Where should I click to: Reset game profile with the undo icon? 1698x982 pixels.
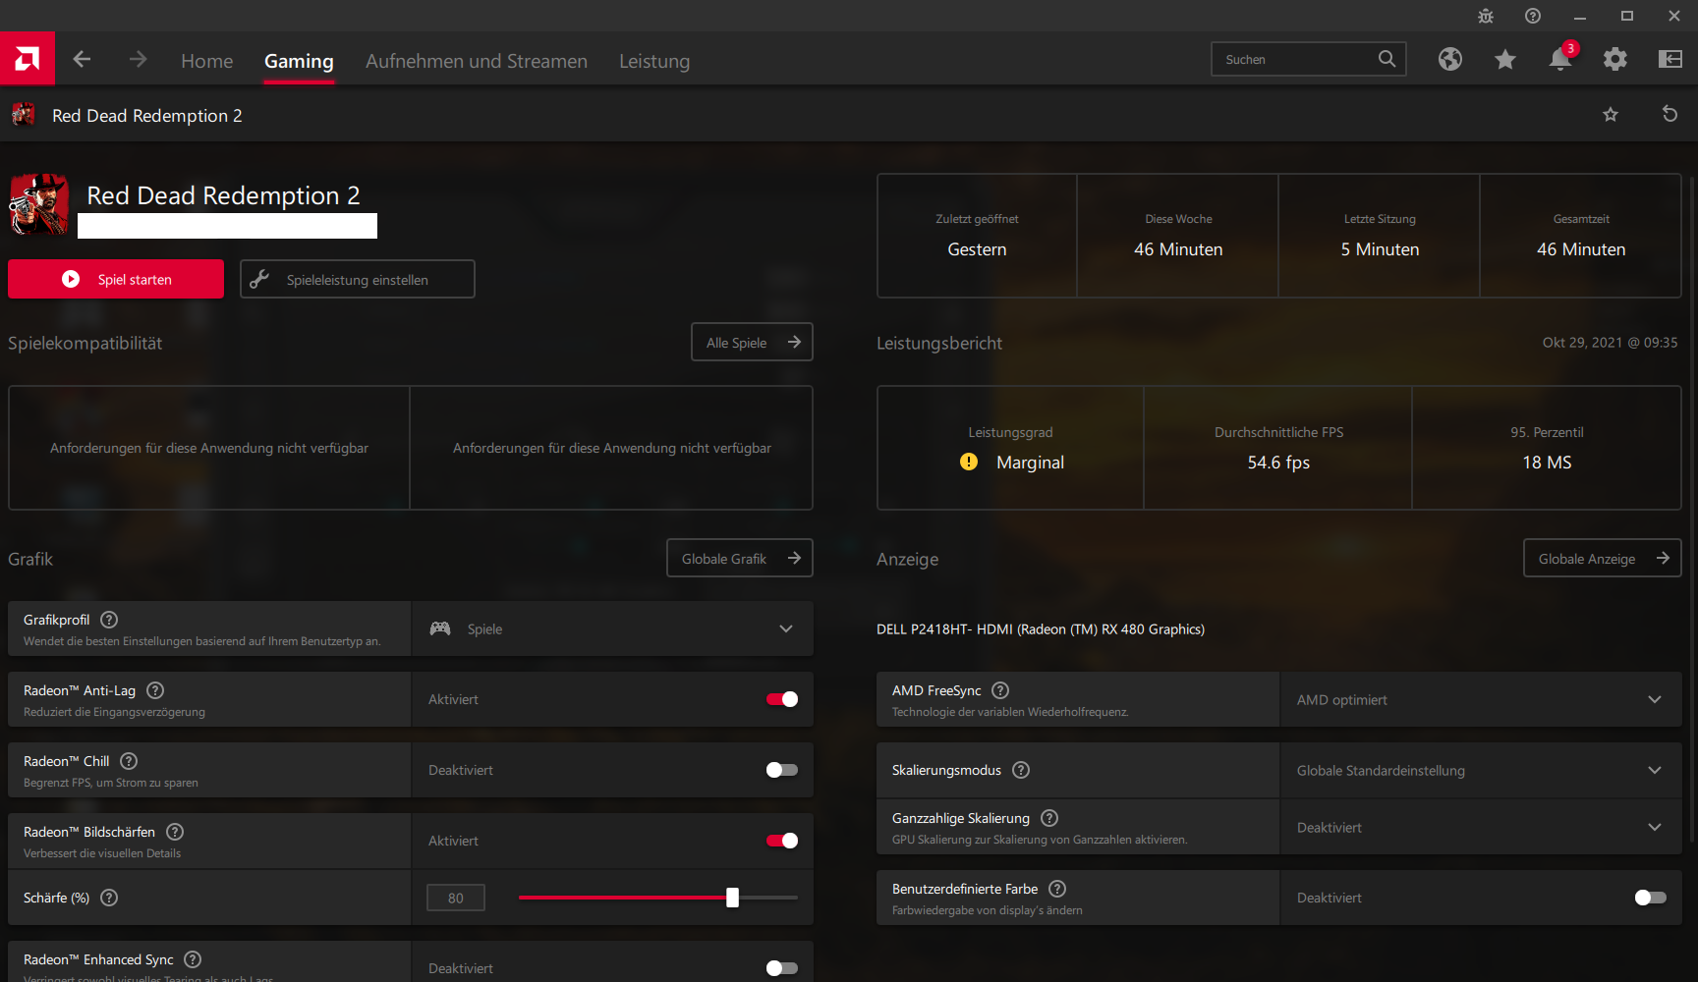click(1670, 114)
